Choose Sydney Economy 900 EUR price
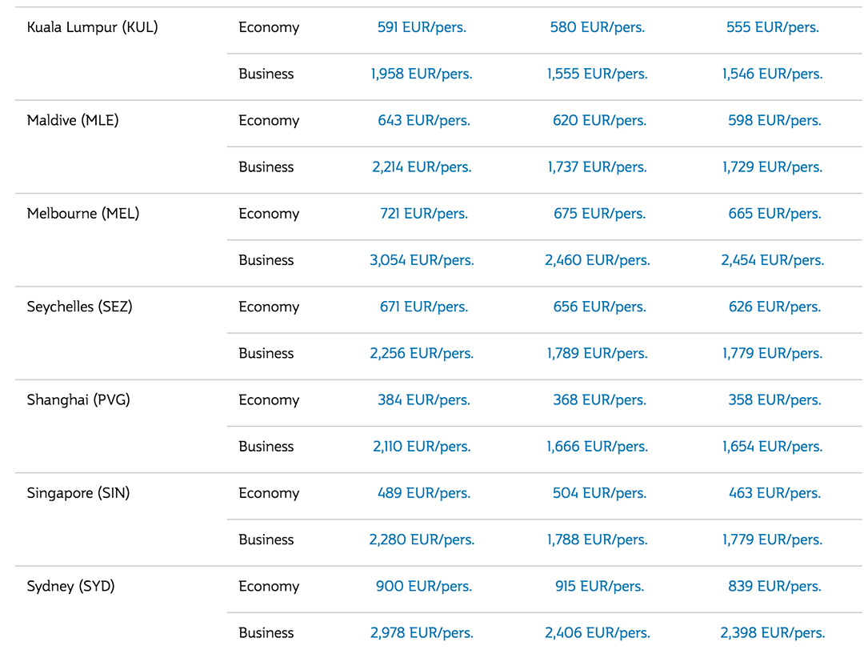Screen dimensions: 864x658 424,586
